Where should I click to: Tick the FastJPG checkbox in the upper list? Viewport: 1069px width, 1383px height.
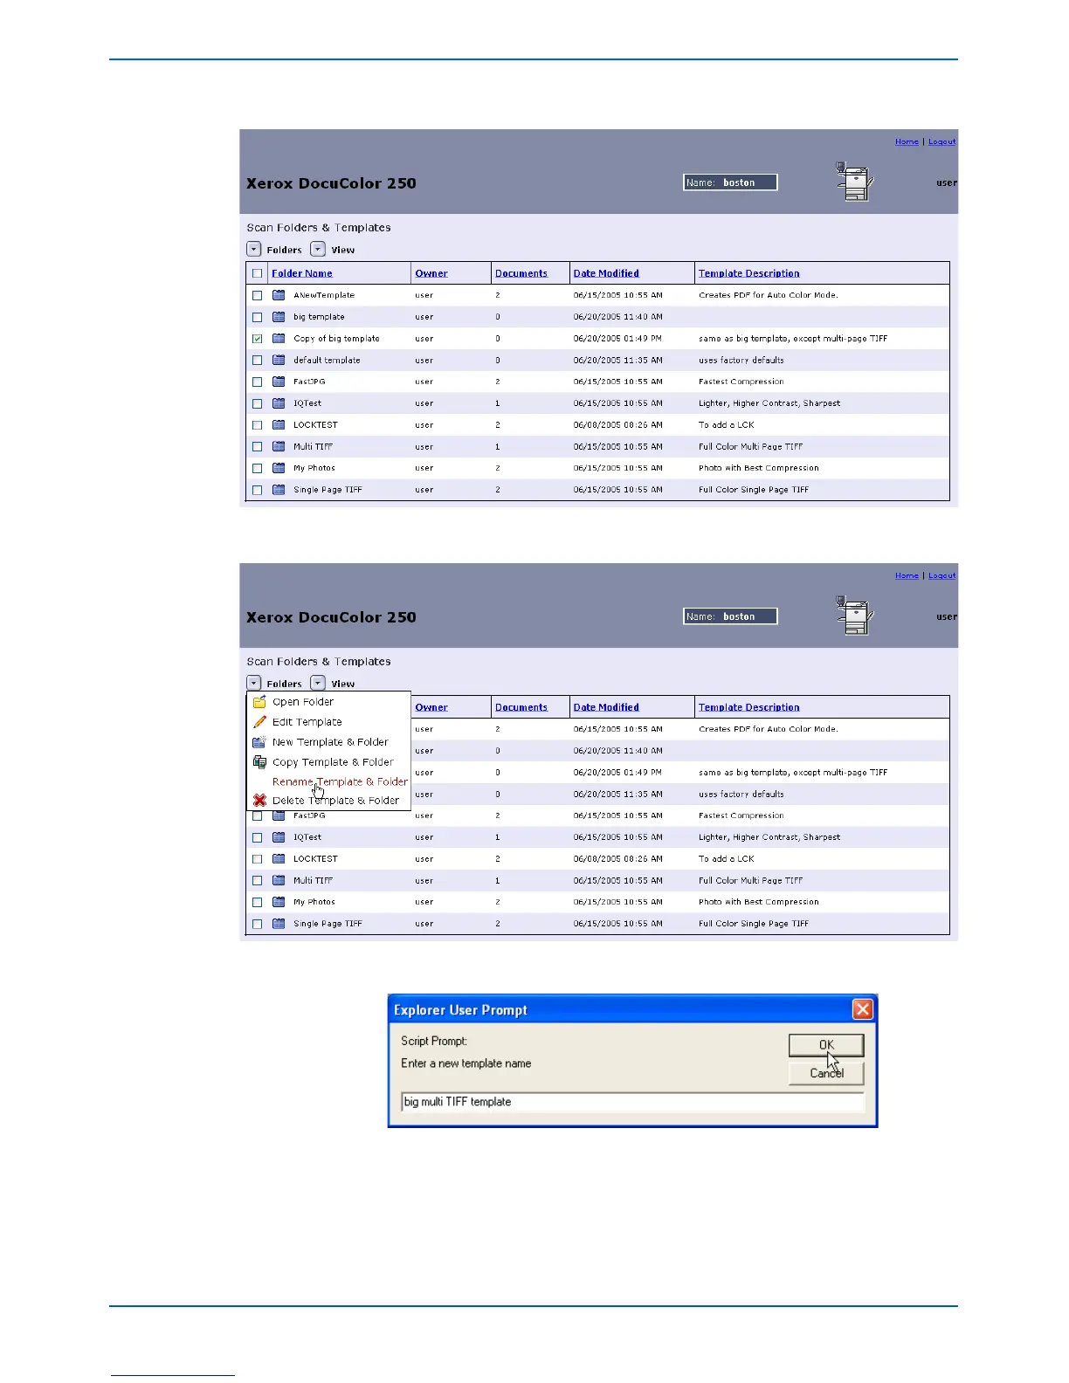click(x=257, y=382)
